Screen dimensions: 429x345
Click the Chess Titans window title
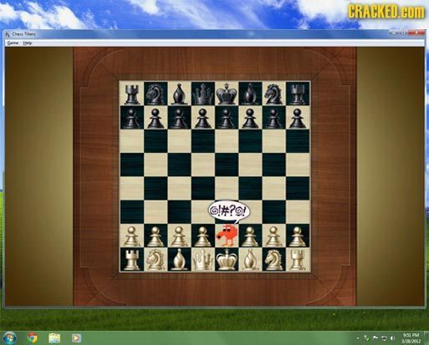point(23,34)
